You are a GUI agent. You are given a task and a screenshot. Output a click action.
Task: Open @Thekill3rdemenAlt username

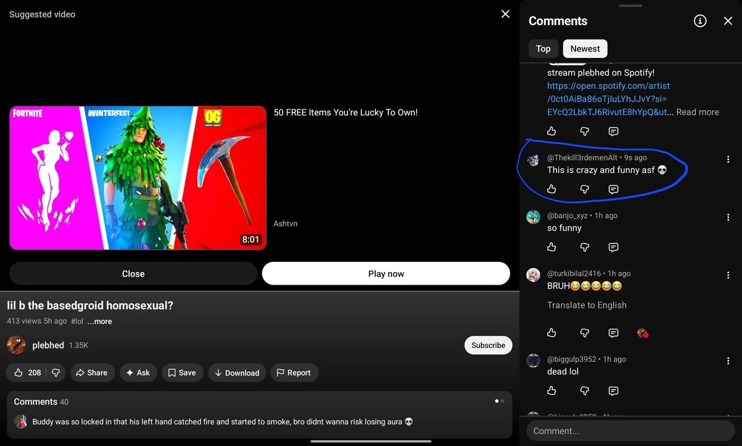pos(582,158)
